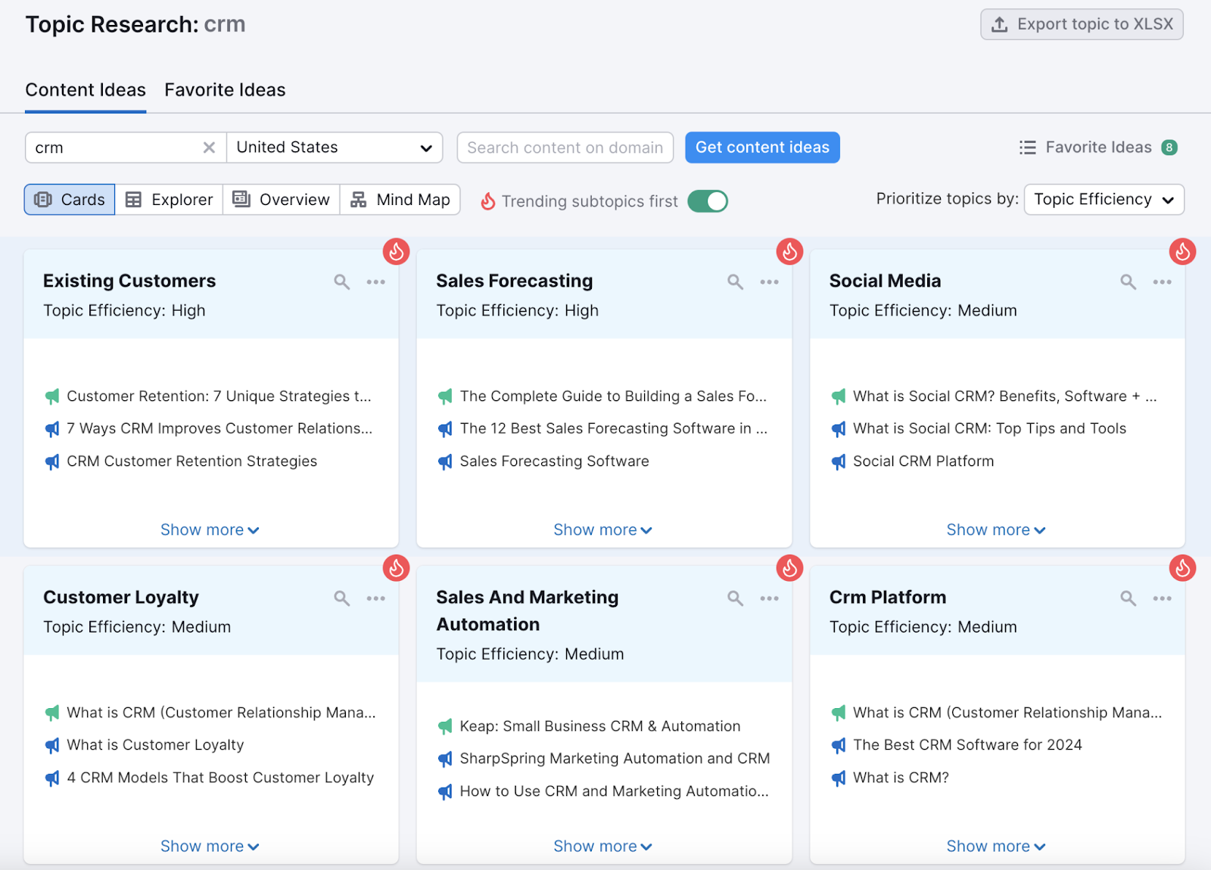Click the search magnifier on Existing Customers card
Screen dimensions: 1211x870
point(341,281)
